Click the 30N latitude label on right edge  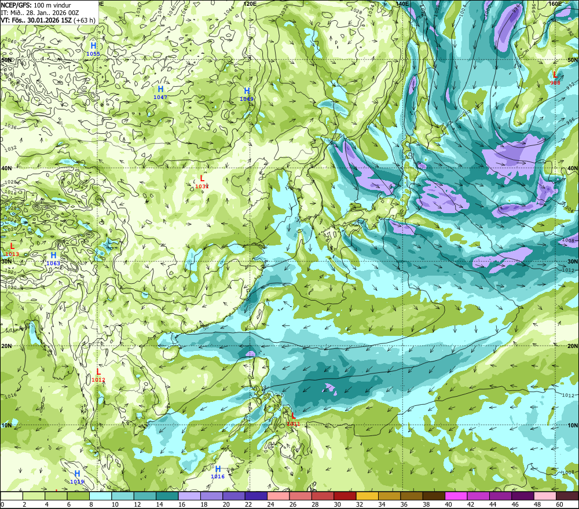[573, 261]
